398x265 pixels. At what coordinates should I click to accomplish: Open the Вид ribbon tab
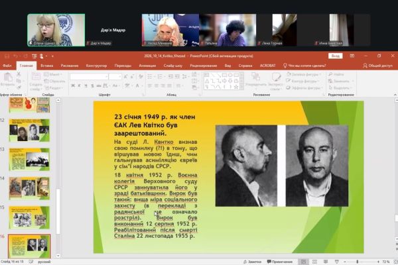228,66
